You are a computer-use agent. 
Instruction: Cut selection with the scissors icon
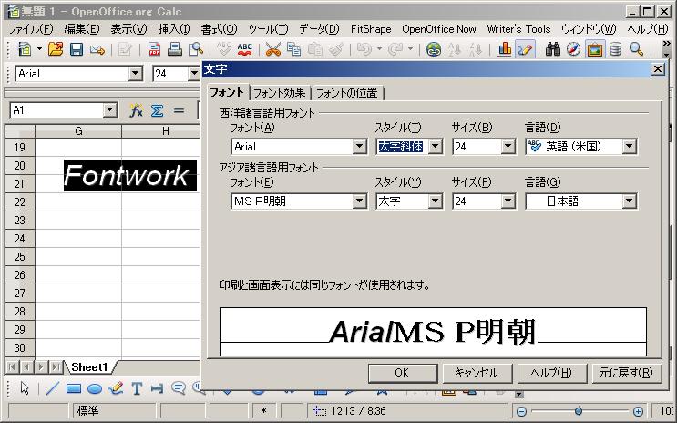(272, 49)
